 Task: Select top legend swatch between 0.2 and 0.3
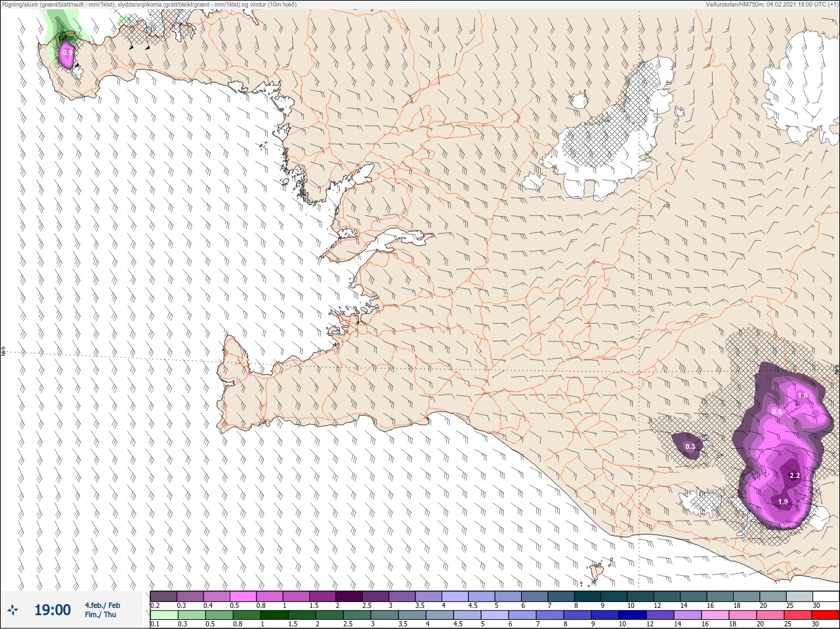163,596
